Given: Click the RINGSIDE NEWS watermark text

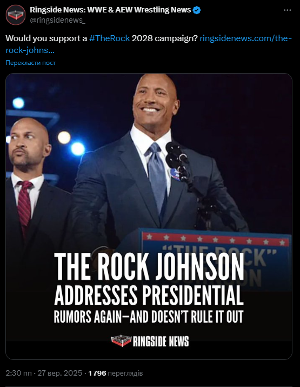Looking at the screenshot, I should pos(161,342).
